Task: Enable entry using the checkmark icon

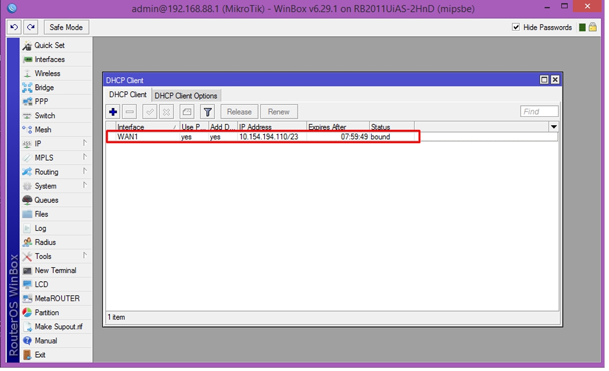Action: point(149,112)
